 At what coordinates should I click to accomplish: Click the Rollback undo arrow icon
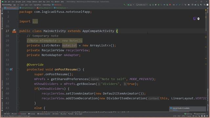[185, 5]
